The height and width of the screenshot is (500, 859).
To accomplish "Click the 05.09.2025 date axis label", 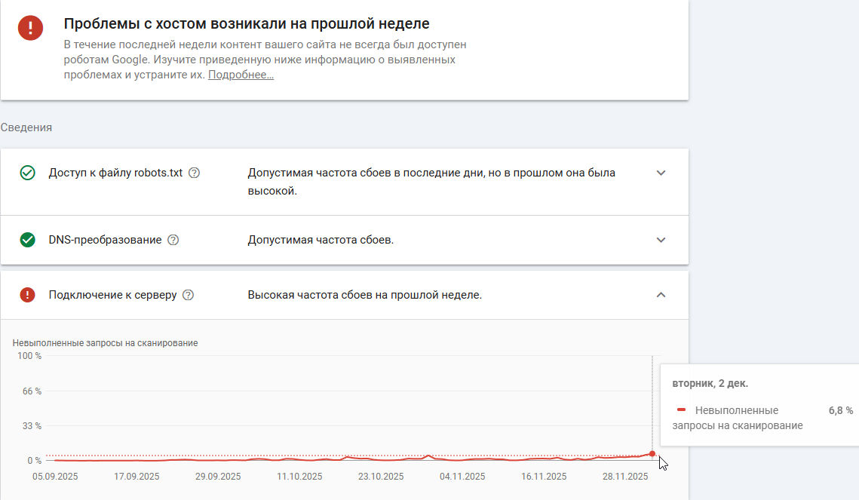I will pos(55,477).
